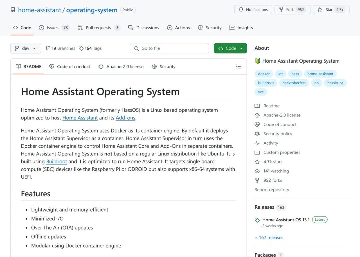The width and height of the screenshot is (360, 257).
Task: Show the + 162 releases link
Action: [x=269, y=237]
